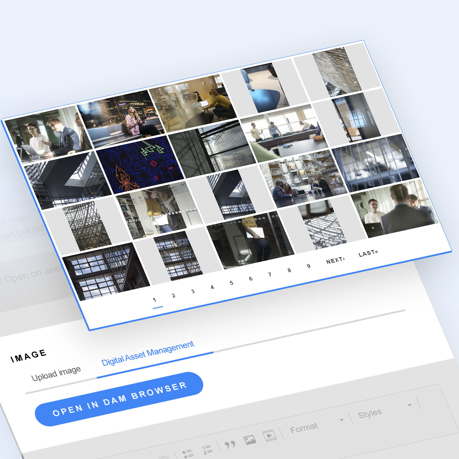The height and width of the screenshot is (459, 459).
Task: Click the OPEN IN DAM BROWSER button
Action: tap(119, 399)
